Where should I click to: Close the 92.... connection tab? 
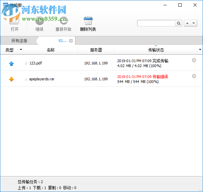pyautogui.click(x=71, y=41)
